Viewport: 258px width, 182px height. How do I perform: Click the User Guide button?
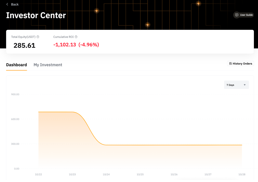pyautogui.click(x=243, y=15)
